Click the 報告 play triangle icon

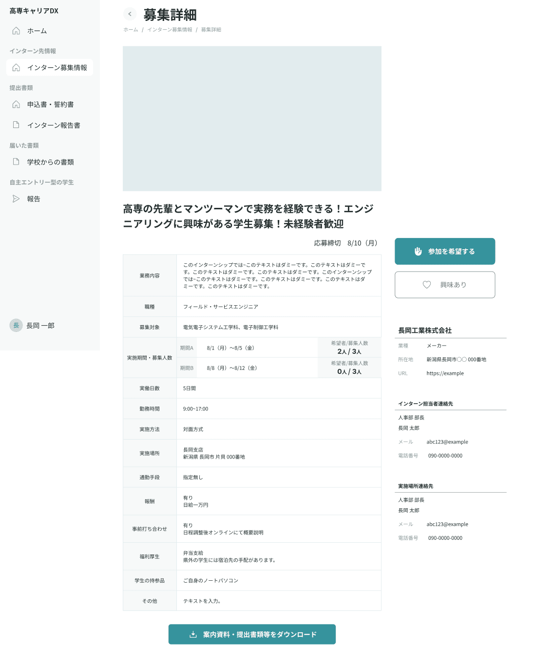click(x=16, y=199)
